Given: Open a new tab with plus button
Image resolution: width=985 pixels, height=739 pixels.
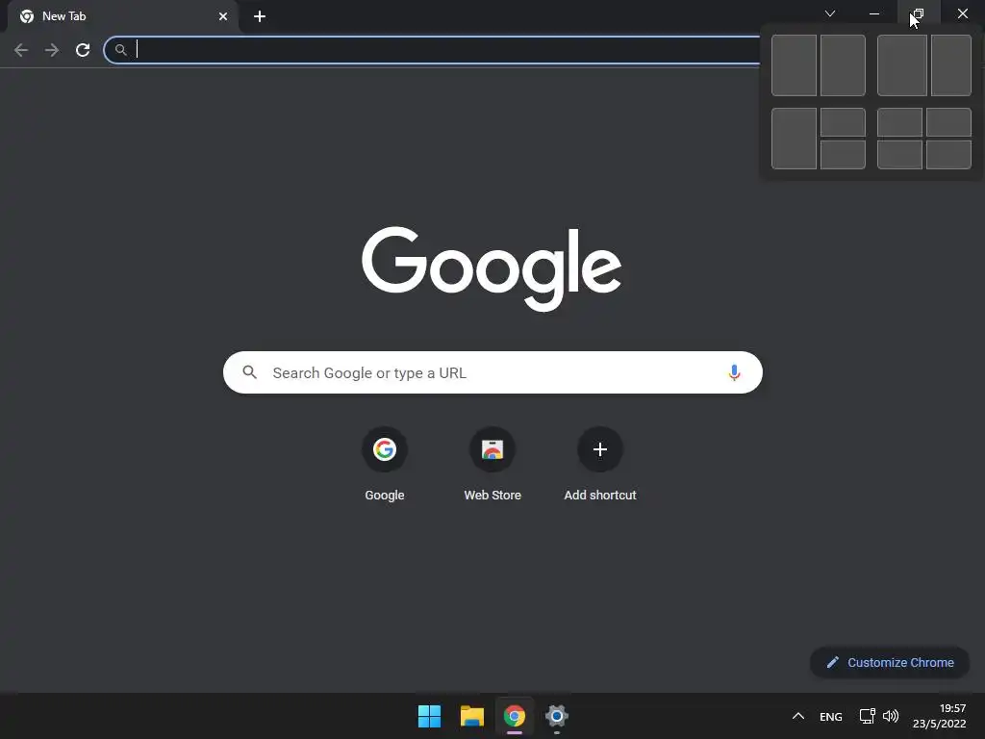Looking at the screenshot, I should (260, 16).
